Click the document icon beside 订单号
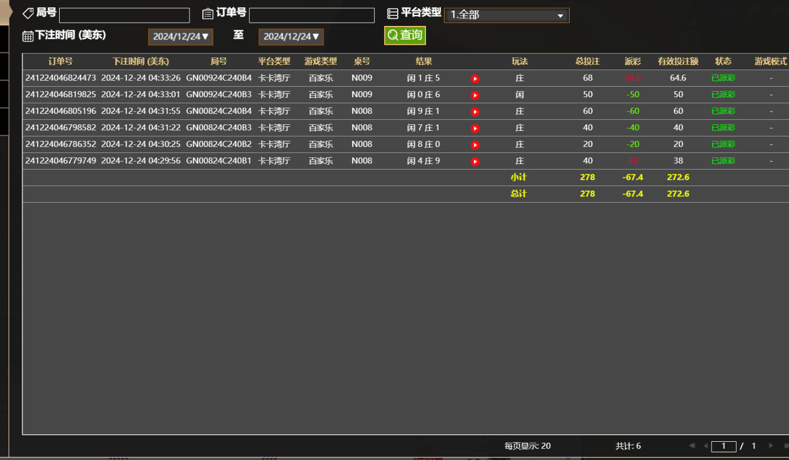Screen dimensions: 789x460 tap(208, 13)
